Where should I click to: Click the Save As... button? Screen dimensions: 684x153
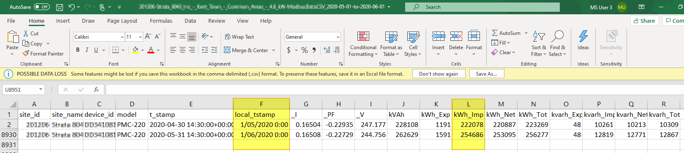tap(486, 74)
